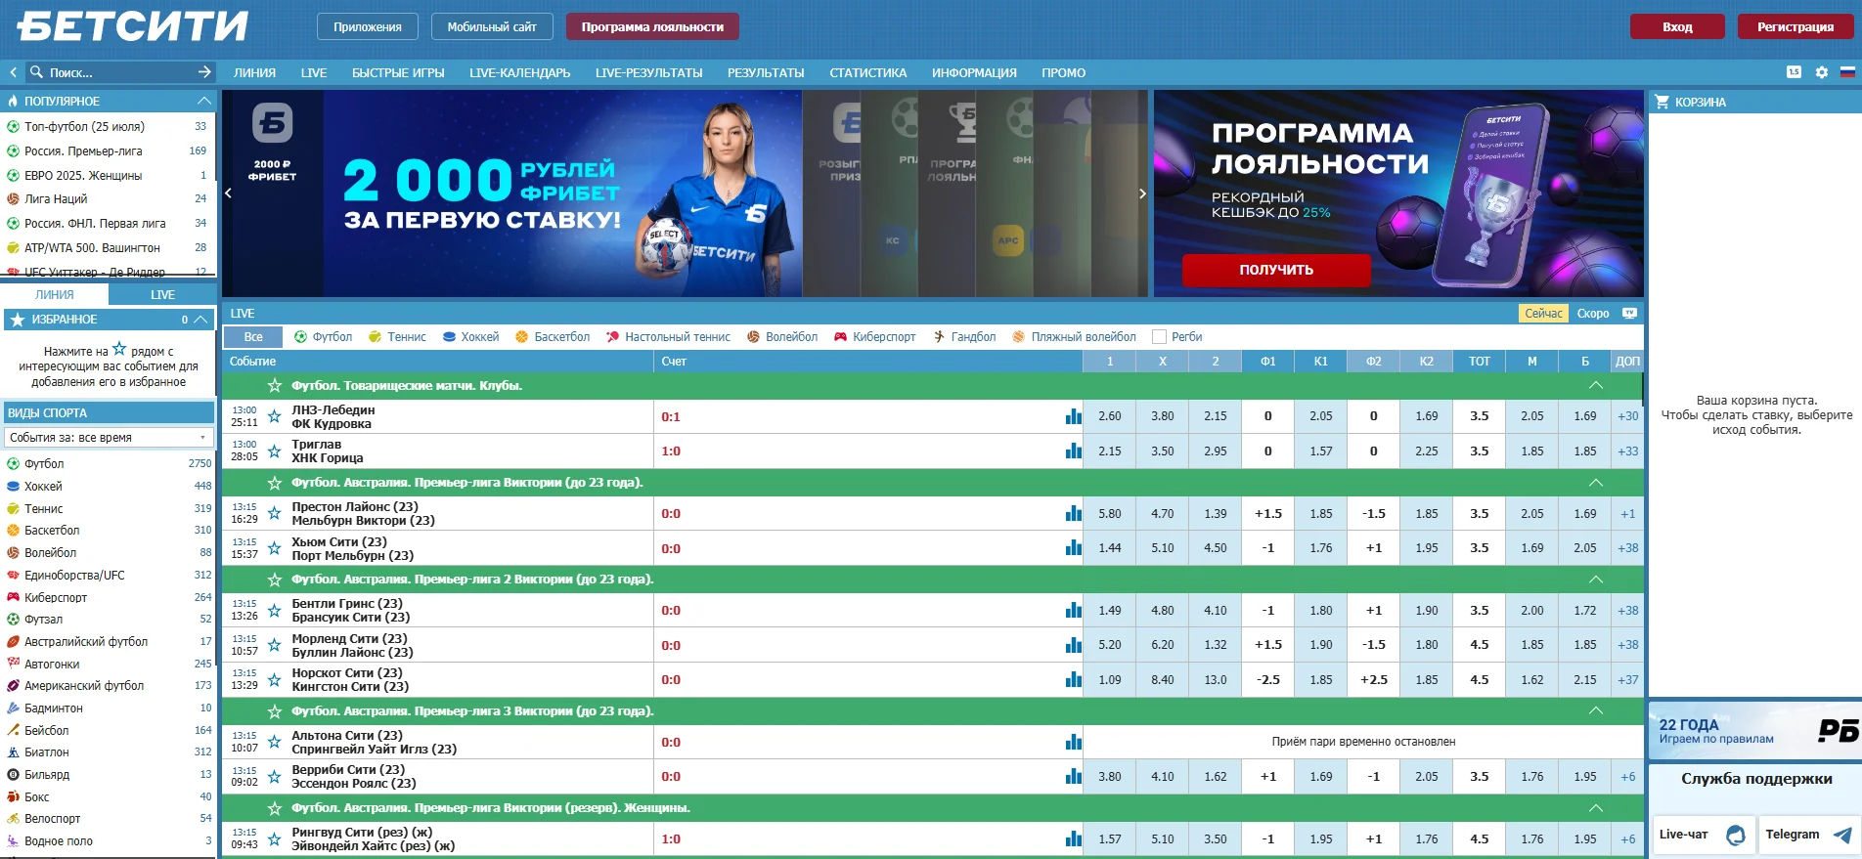
Task: Collapse Австралия Премьер-лига Виктории league group
Action: pos(1595,483)
